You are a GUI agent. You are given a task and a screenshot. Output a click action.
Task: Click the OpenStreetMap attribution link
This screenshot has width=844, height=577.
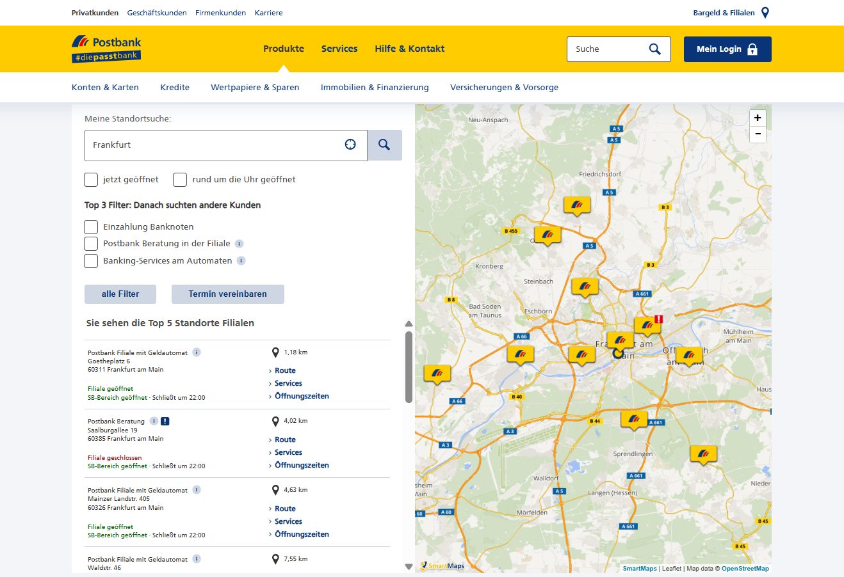tap(745, 569)
